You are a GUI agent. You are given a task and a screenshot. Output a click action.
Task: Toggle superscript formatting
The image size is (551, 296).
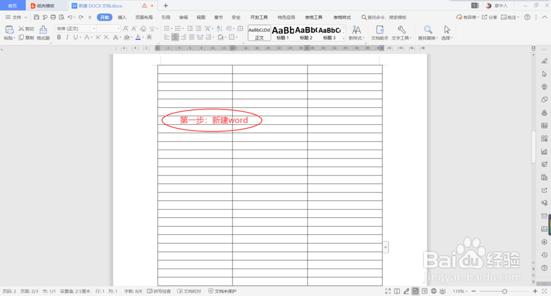[98, 37]
